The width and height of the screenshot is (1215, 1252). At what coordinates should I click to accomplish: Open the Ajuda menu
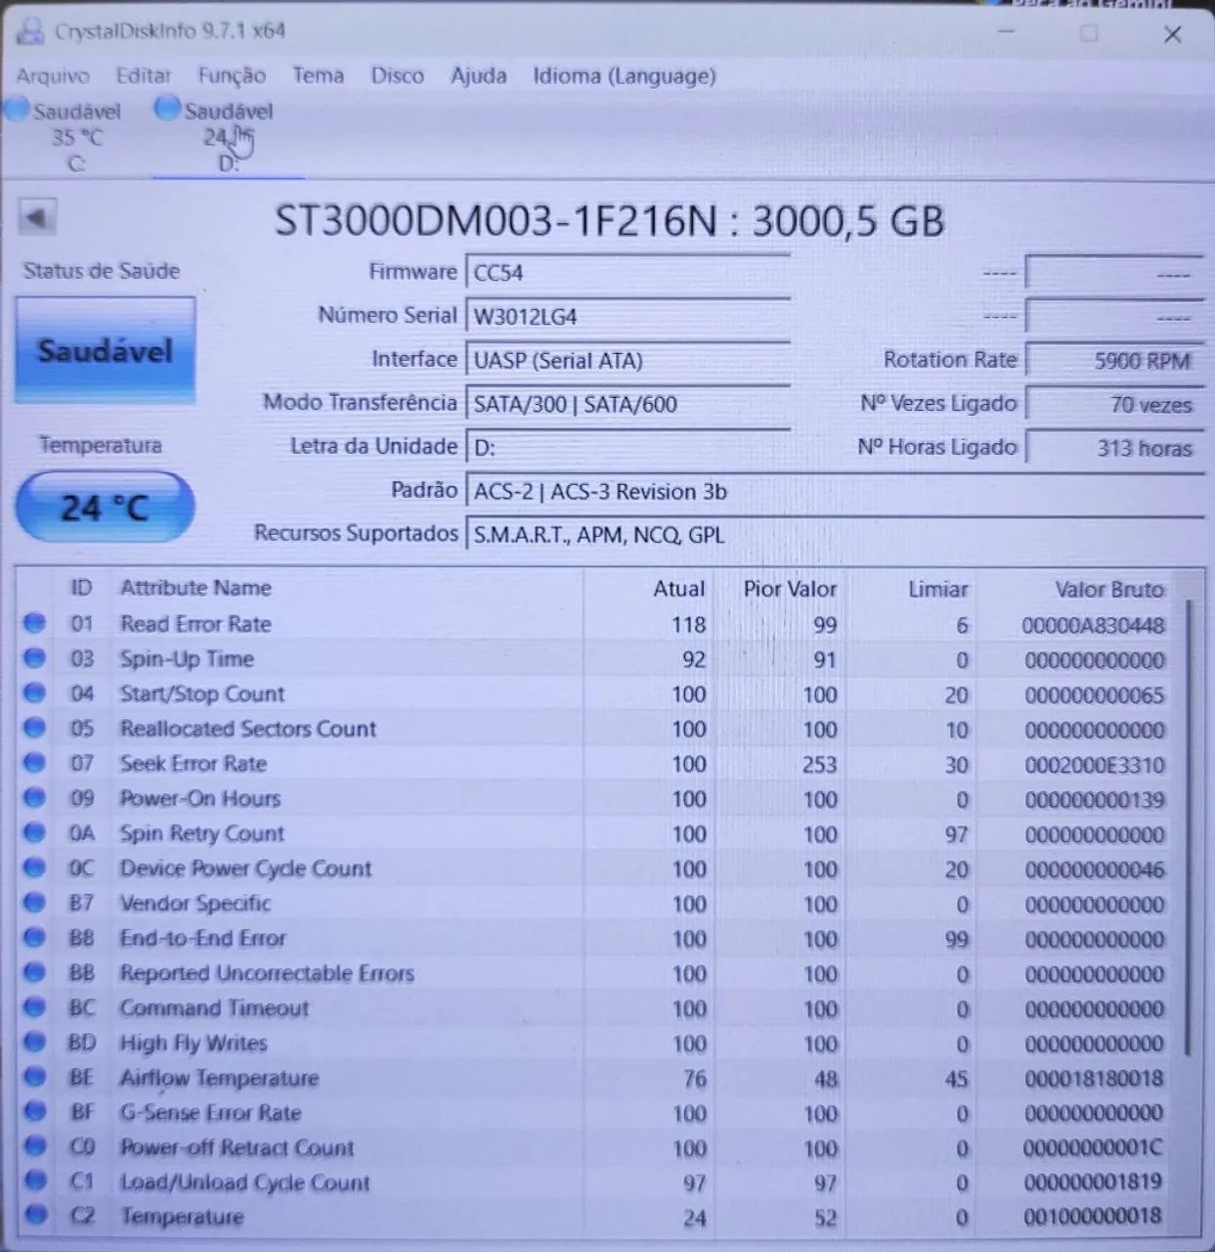click(478, 75)
